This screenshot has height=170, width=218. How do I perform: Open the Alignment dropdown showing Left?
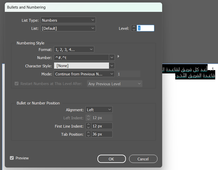(99, 109)
